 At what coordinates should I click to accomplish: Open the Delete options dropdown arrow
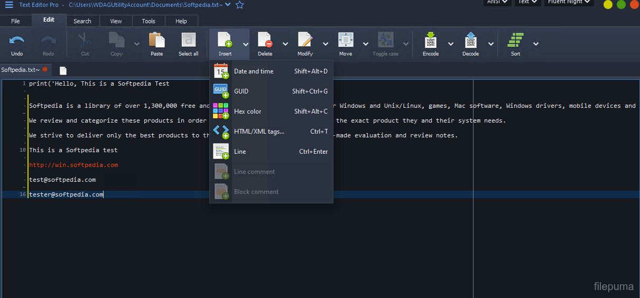click(285, 44)
